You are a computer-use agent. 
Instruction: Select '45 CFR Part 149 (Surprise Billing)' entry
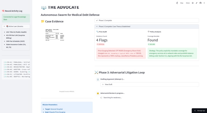(15, 37)
